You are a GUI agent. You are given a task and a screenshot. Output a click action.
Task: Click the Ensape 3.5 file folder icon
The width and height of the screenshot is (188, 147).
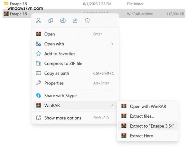coord(6,4)
